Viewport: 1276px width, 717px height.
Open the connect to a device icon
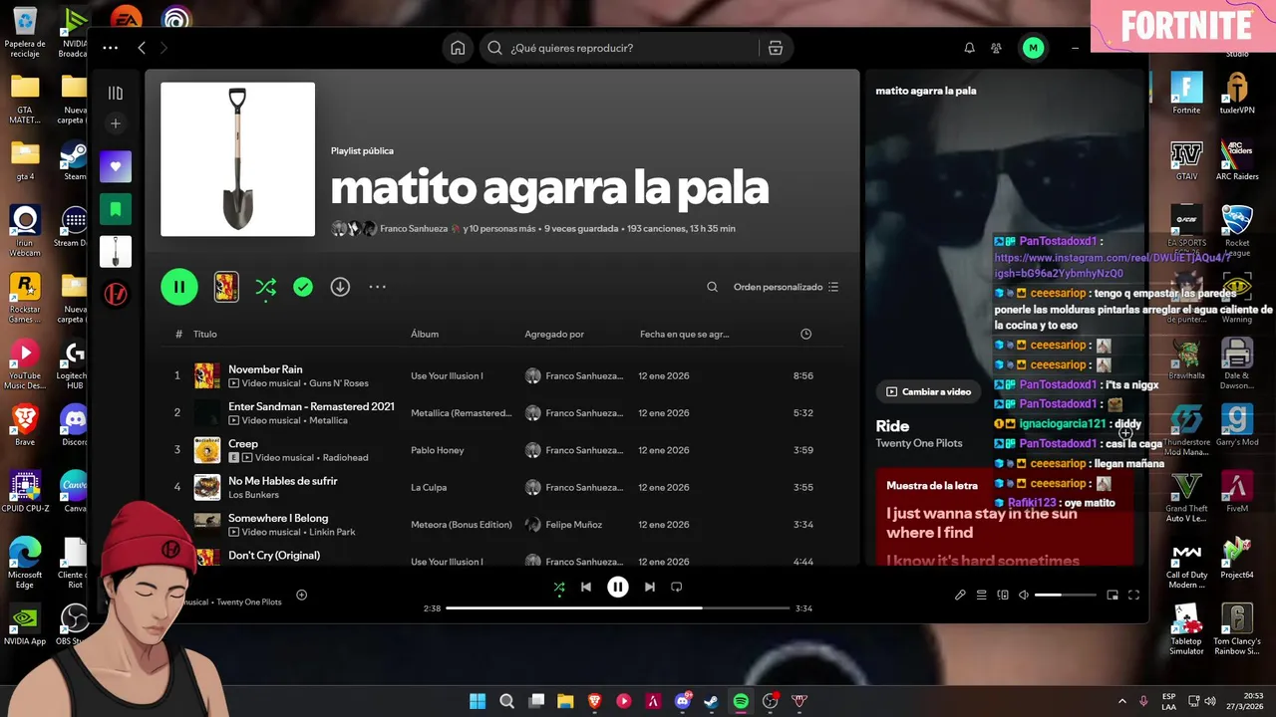coord(1003,596)
